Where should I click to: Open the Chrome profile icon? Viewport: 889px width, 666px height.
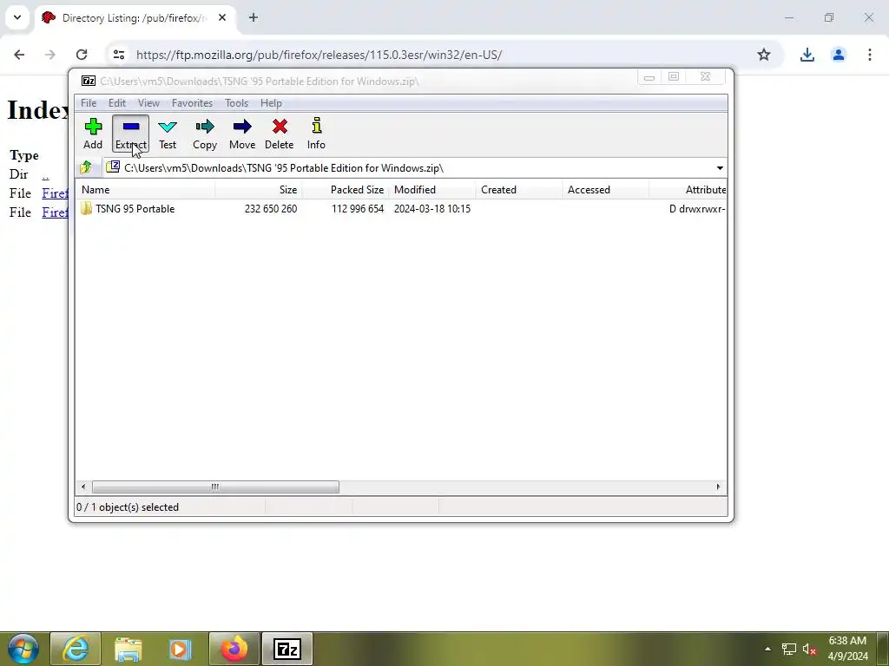(839, 55)
